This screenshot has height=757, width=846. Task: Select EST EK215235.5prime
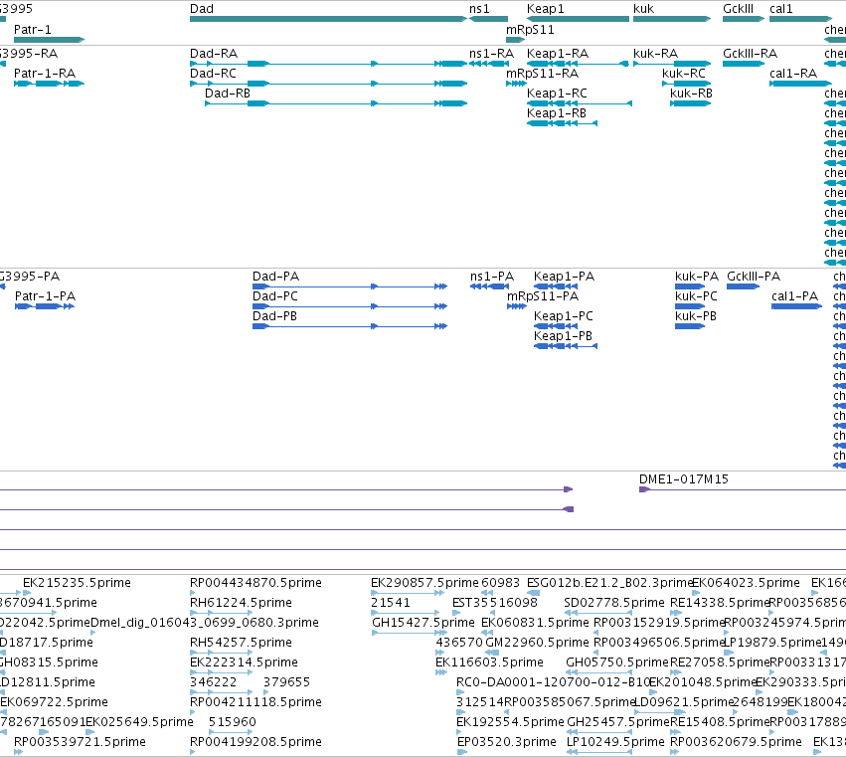77,583
